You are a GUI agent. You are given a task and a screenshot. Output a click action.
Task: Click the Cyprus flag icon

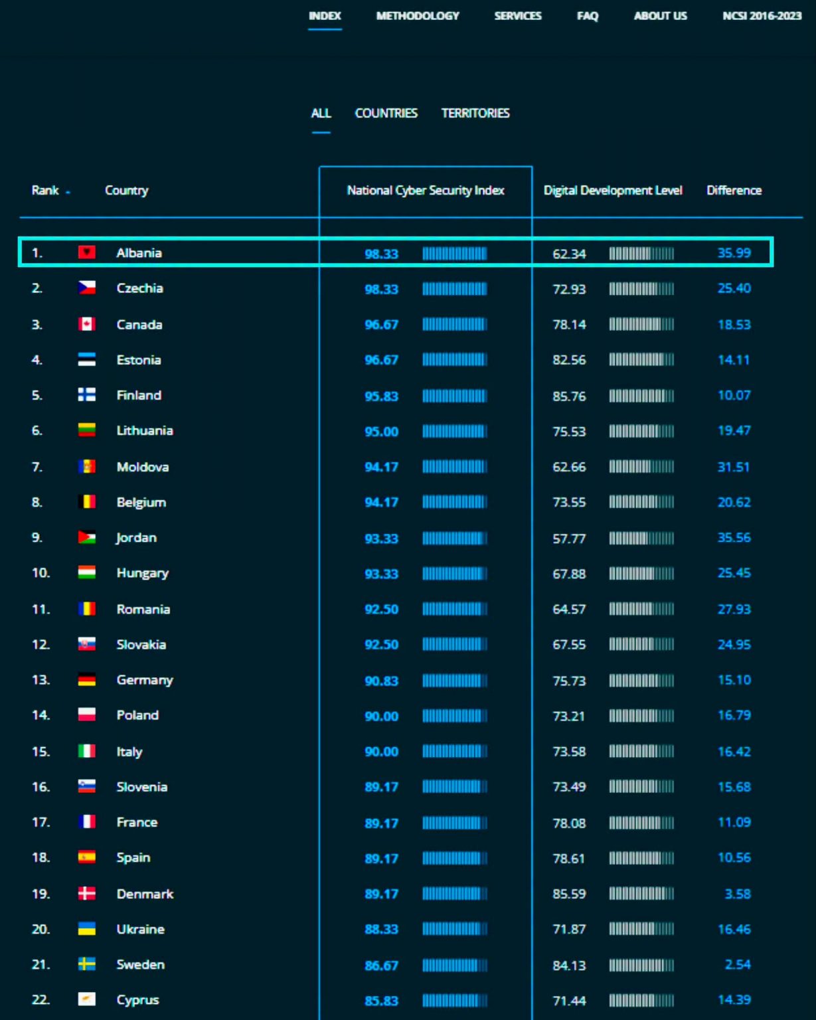pyautogui.click(x=87, y=999)
